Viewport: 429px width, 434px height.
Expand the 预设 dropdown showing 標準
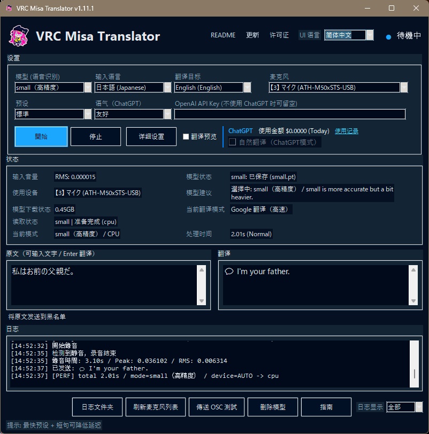[53, 114]
